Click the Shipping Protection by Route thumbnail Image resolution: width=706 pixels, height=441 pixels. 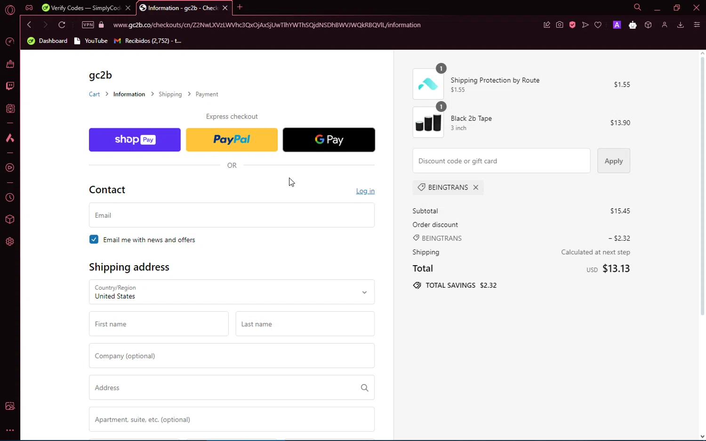[x=428, y=84]
